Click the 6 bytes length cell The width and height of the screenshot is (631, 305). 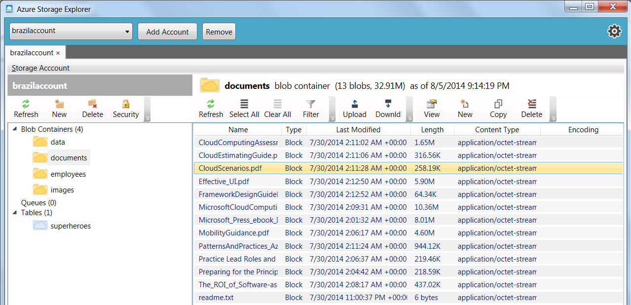tap(426, 297)
